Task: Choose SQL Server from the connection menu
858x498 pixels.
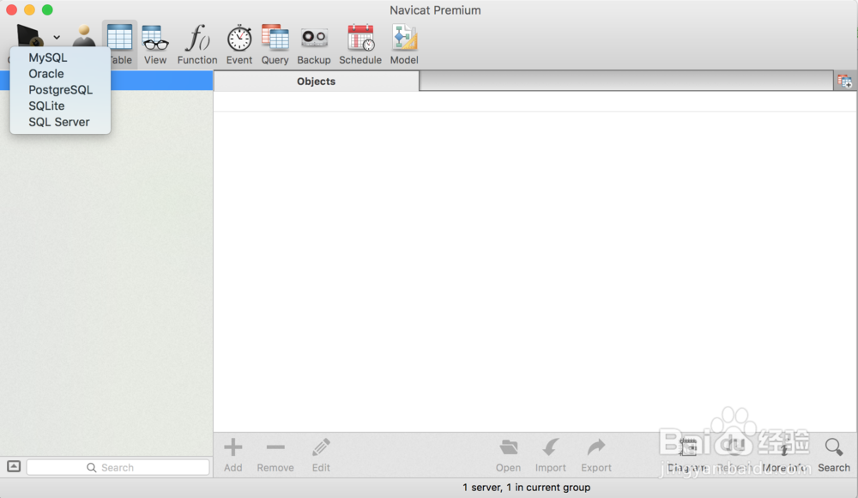Action: coord(60,122)
